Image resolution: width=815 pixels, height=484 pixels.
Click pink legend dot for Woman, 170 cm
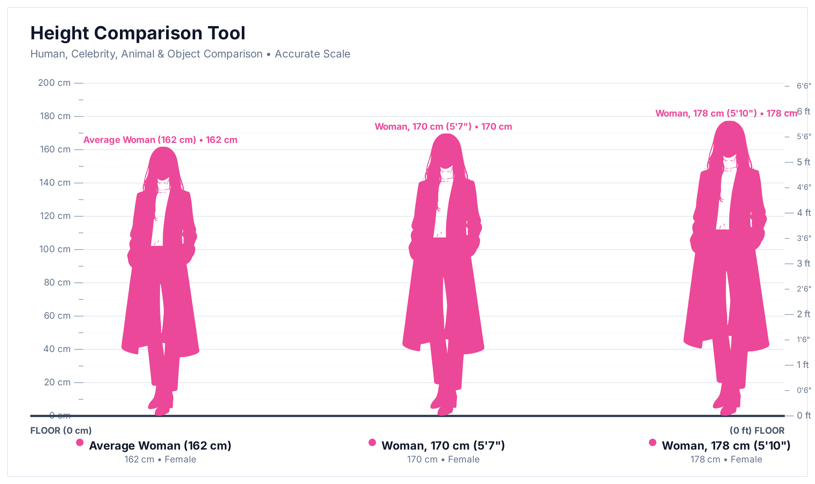pos(372,442)
